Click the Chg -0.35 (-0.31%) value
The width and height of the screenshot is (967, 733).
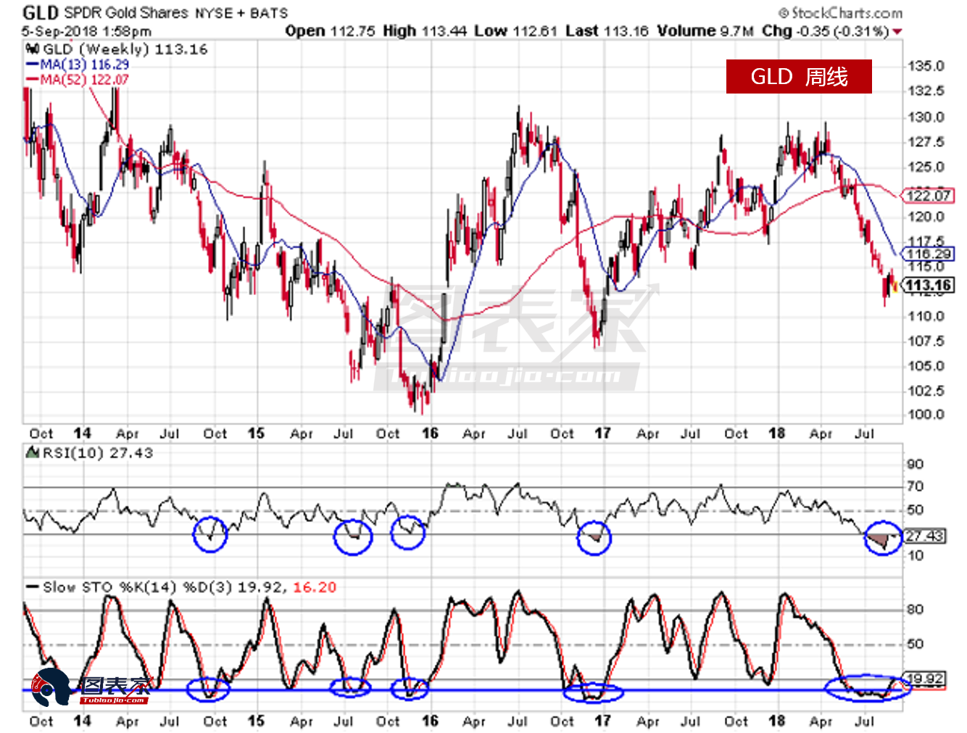(826, 31)
